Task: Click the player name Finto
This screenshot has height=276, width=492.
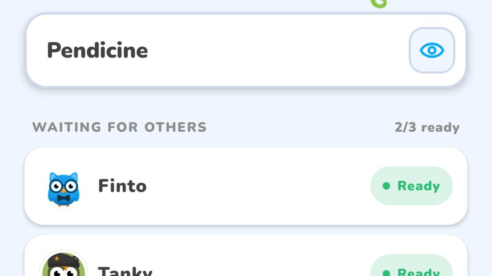Action: (x=122, y=186)
